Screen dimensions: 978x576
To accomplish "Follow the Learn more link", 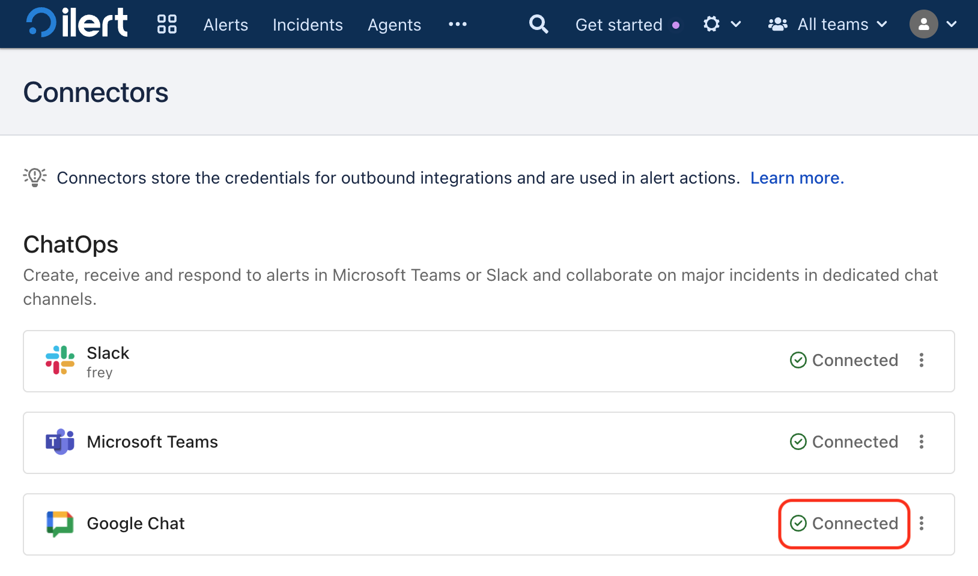I will pyautogui.click(x=797, y=178).
